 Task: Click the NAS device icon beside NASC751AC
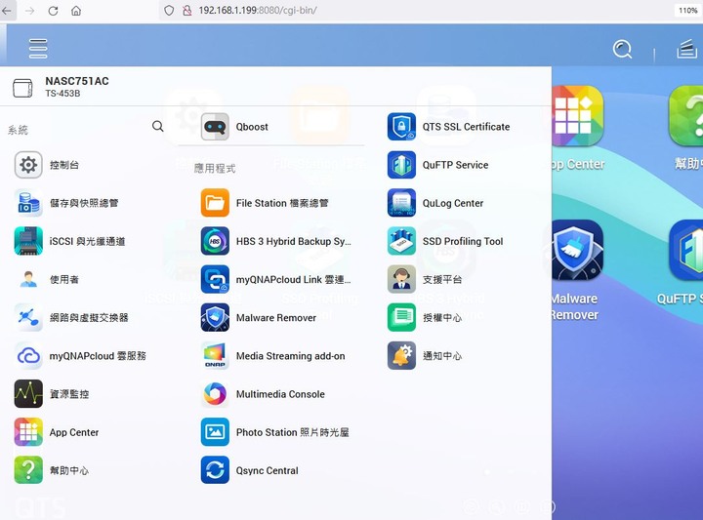22,88
